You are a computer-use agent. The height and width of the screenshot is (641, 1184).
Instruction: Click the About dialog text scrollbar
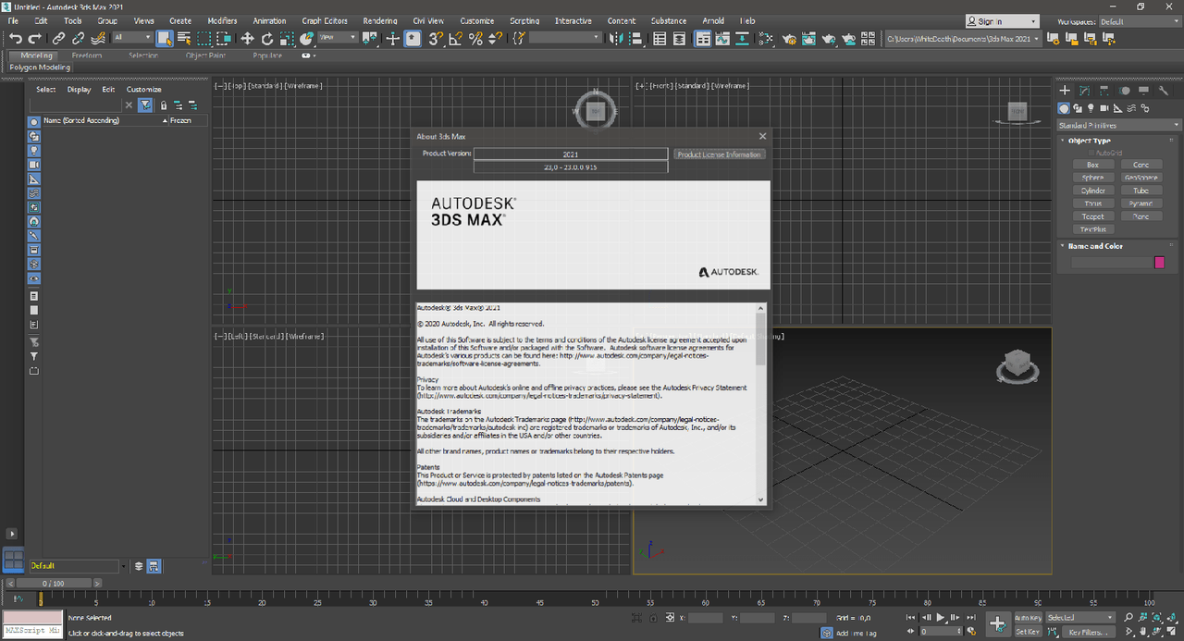coord(761,339)
